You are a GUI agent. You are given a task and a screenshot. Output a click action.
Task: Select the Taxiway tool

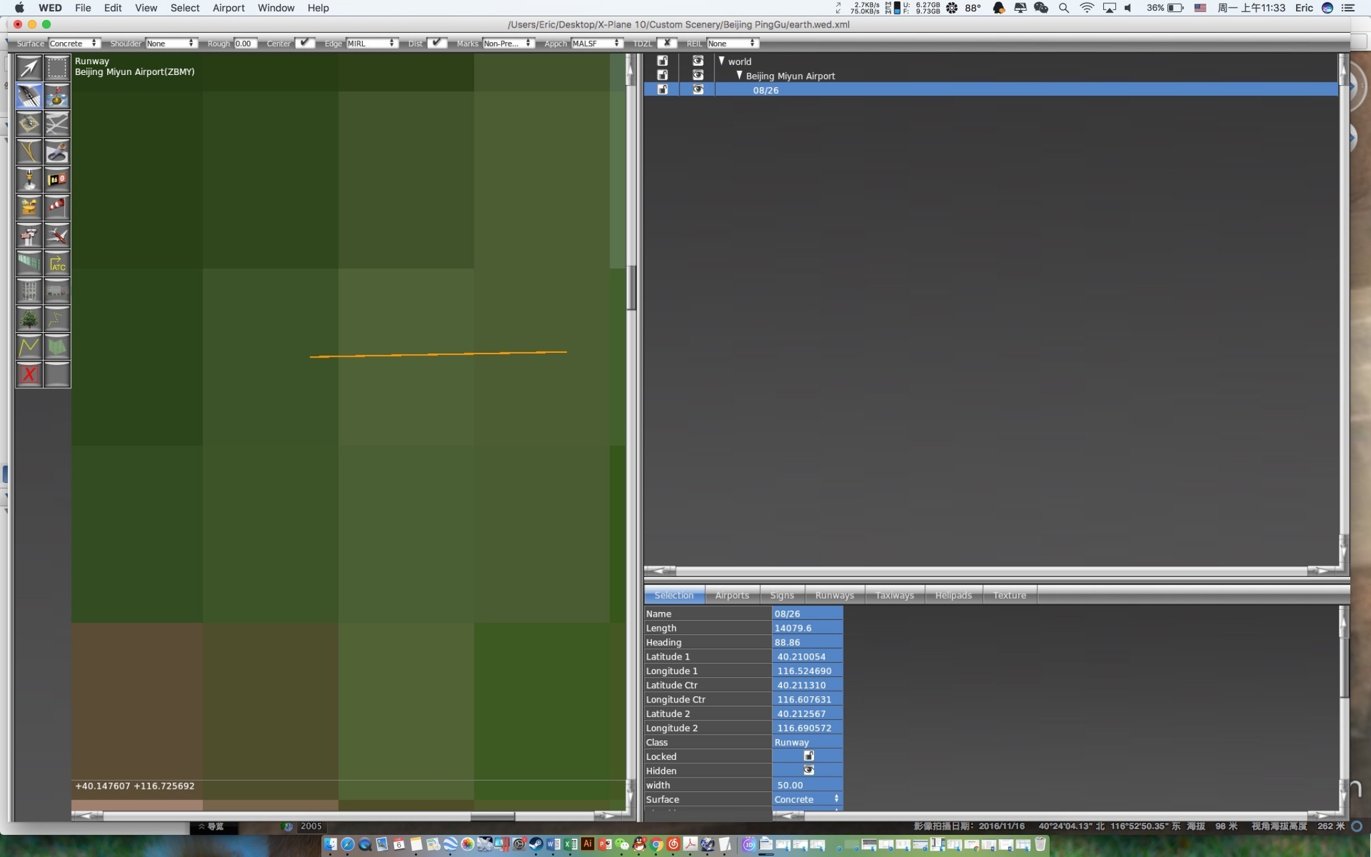[57, 124]
